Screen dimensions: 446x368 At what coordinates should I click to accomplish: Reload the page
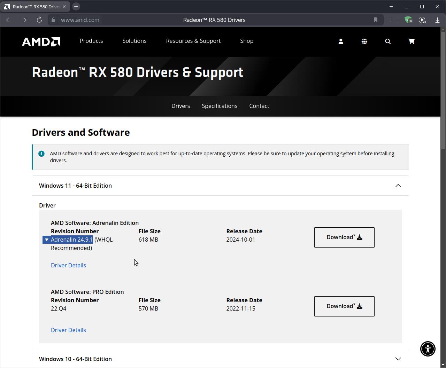pyautogui.click(x=39, y=20)
